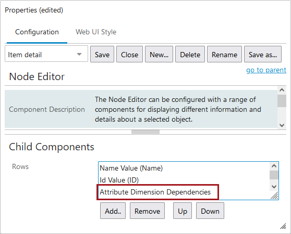This screenshot has width=291, height=234.
Task: Switch to the Web UI Style tab
Action: click(x=96, y=32)
